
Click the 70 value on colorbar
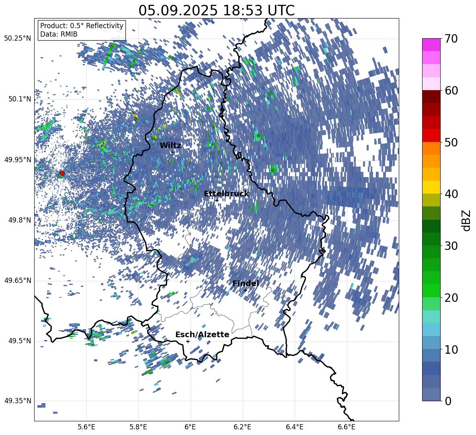coord(451,39)
